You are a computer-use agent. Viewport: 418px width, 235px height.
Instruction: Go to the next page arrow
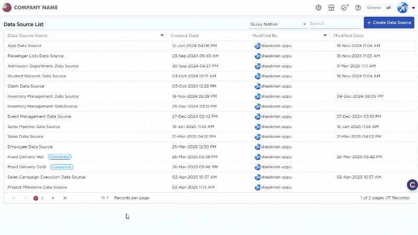click(x=53, y=198)
